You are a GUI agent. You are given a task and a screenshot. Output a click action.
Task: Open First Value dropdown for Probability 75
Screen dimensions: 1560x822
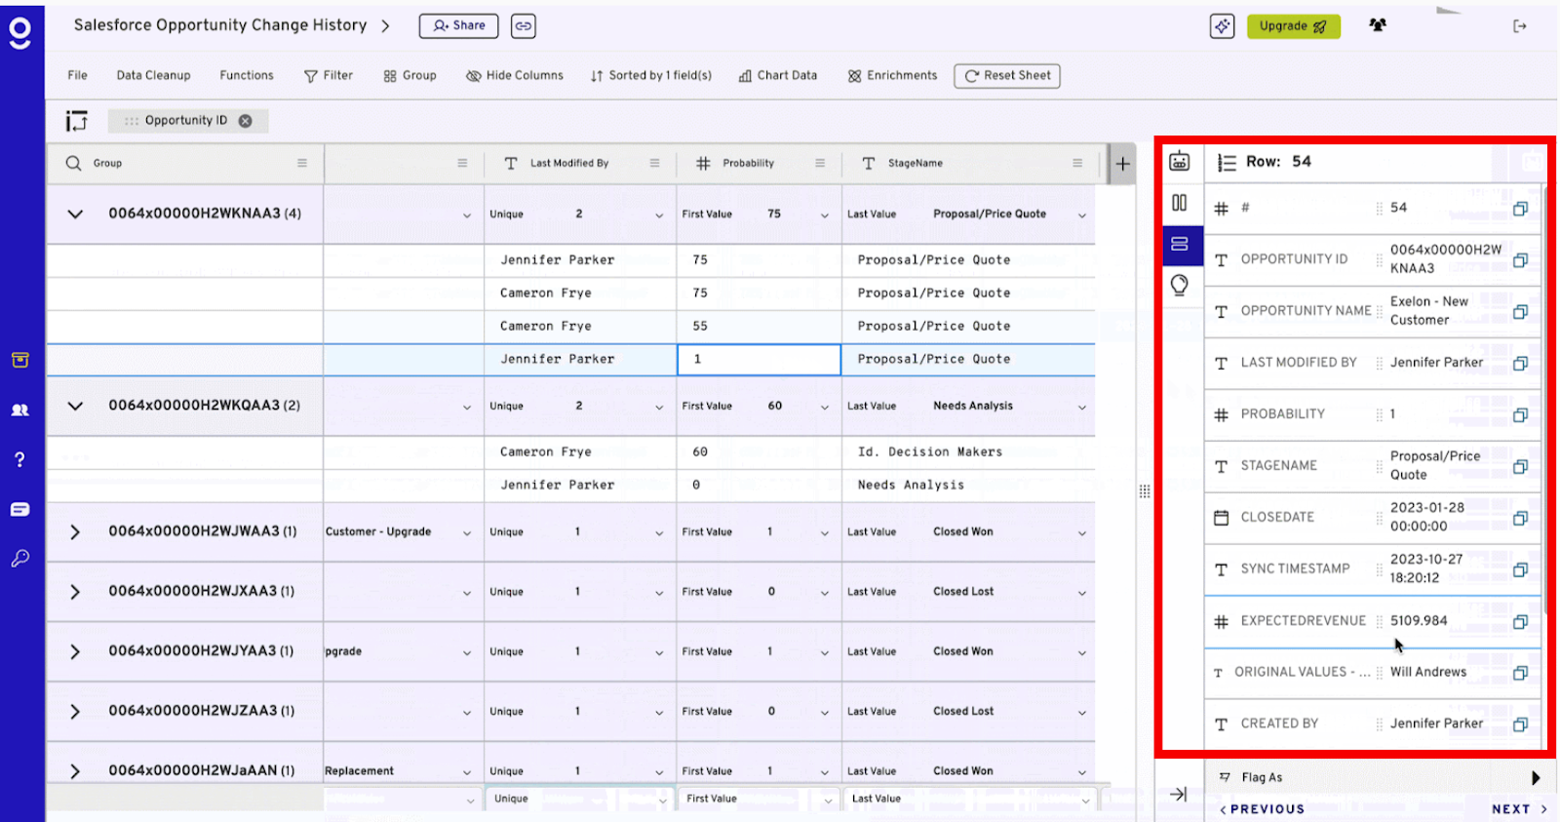(824, 215)
